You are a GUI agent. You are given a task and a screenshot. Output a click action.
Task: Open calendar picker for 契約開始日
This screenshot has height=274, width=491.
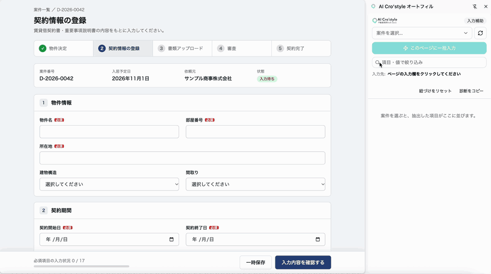click(x=171, y=240)
